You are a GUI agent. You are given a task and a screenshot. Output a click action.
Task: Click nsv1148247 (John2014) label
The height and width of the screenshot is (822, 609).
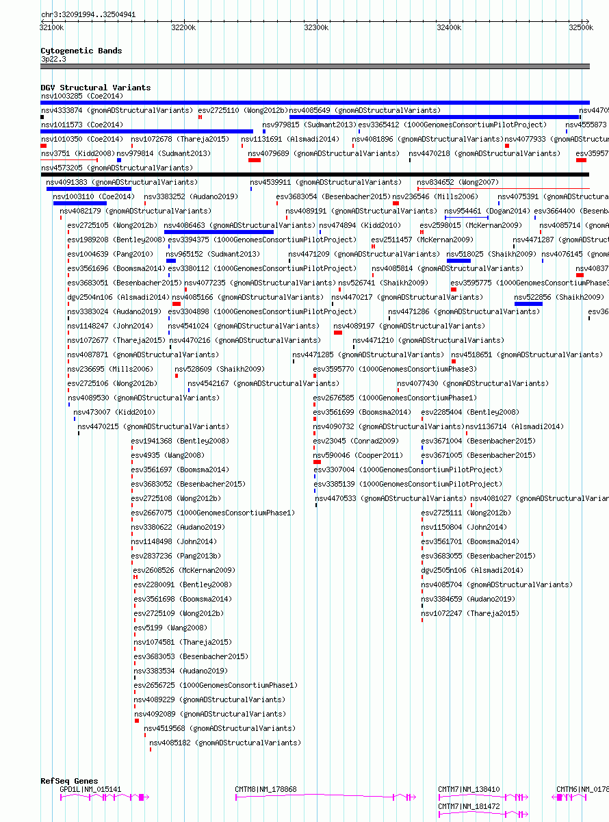pos(110,326)
